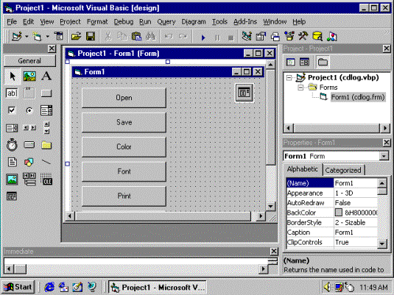Open the Toolbox hammer-wrench toolbar icon
Screen dimensions: 394x295
[x=303, y=37]
